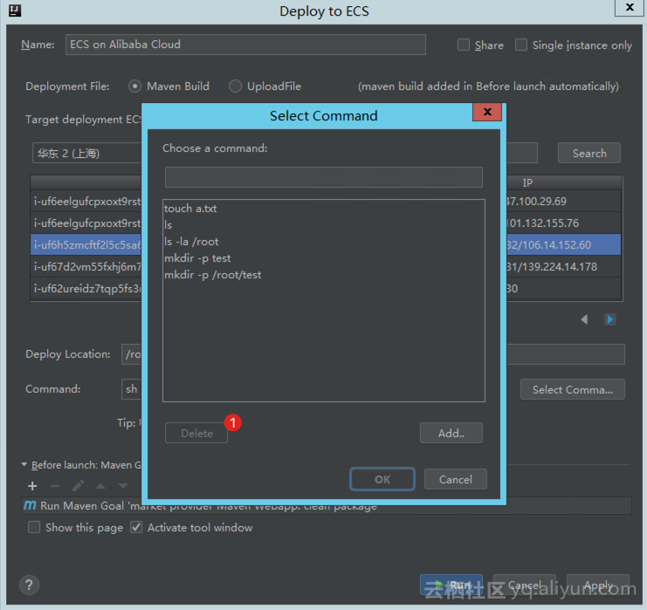Image resolution: width=647 pixels, height=610 pixels.
Task: Click Select Comma... button
Action: point(572,389)
